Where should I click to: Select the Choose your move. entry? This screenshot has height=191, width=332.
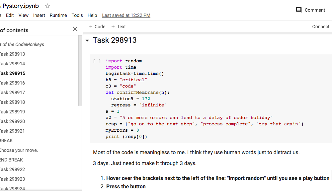pos(19,150)
